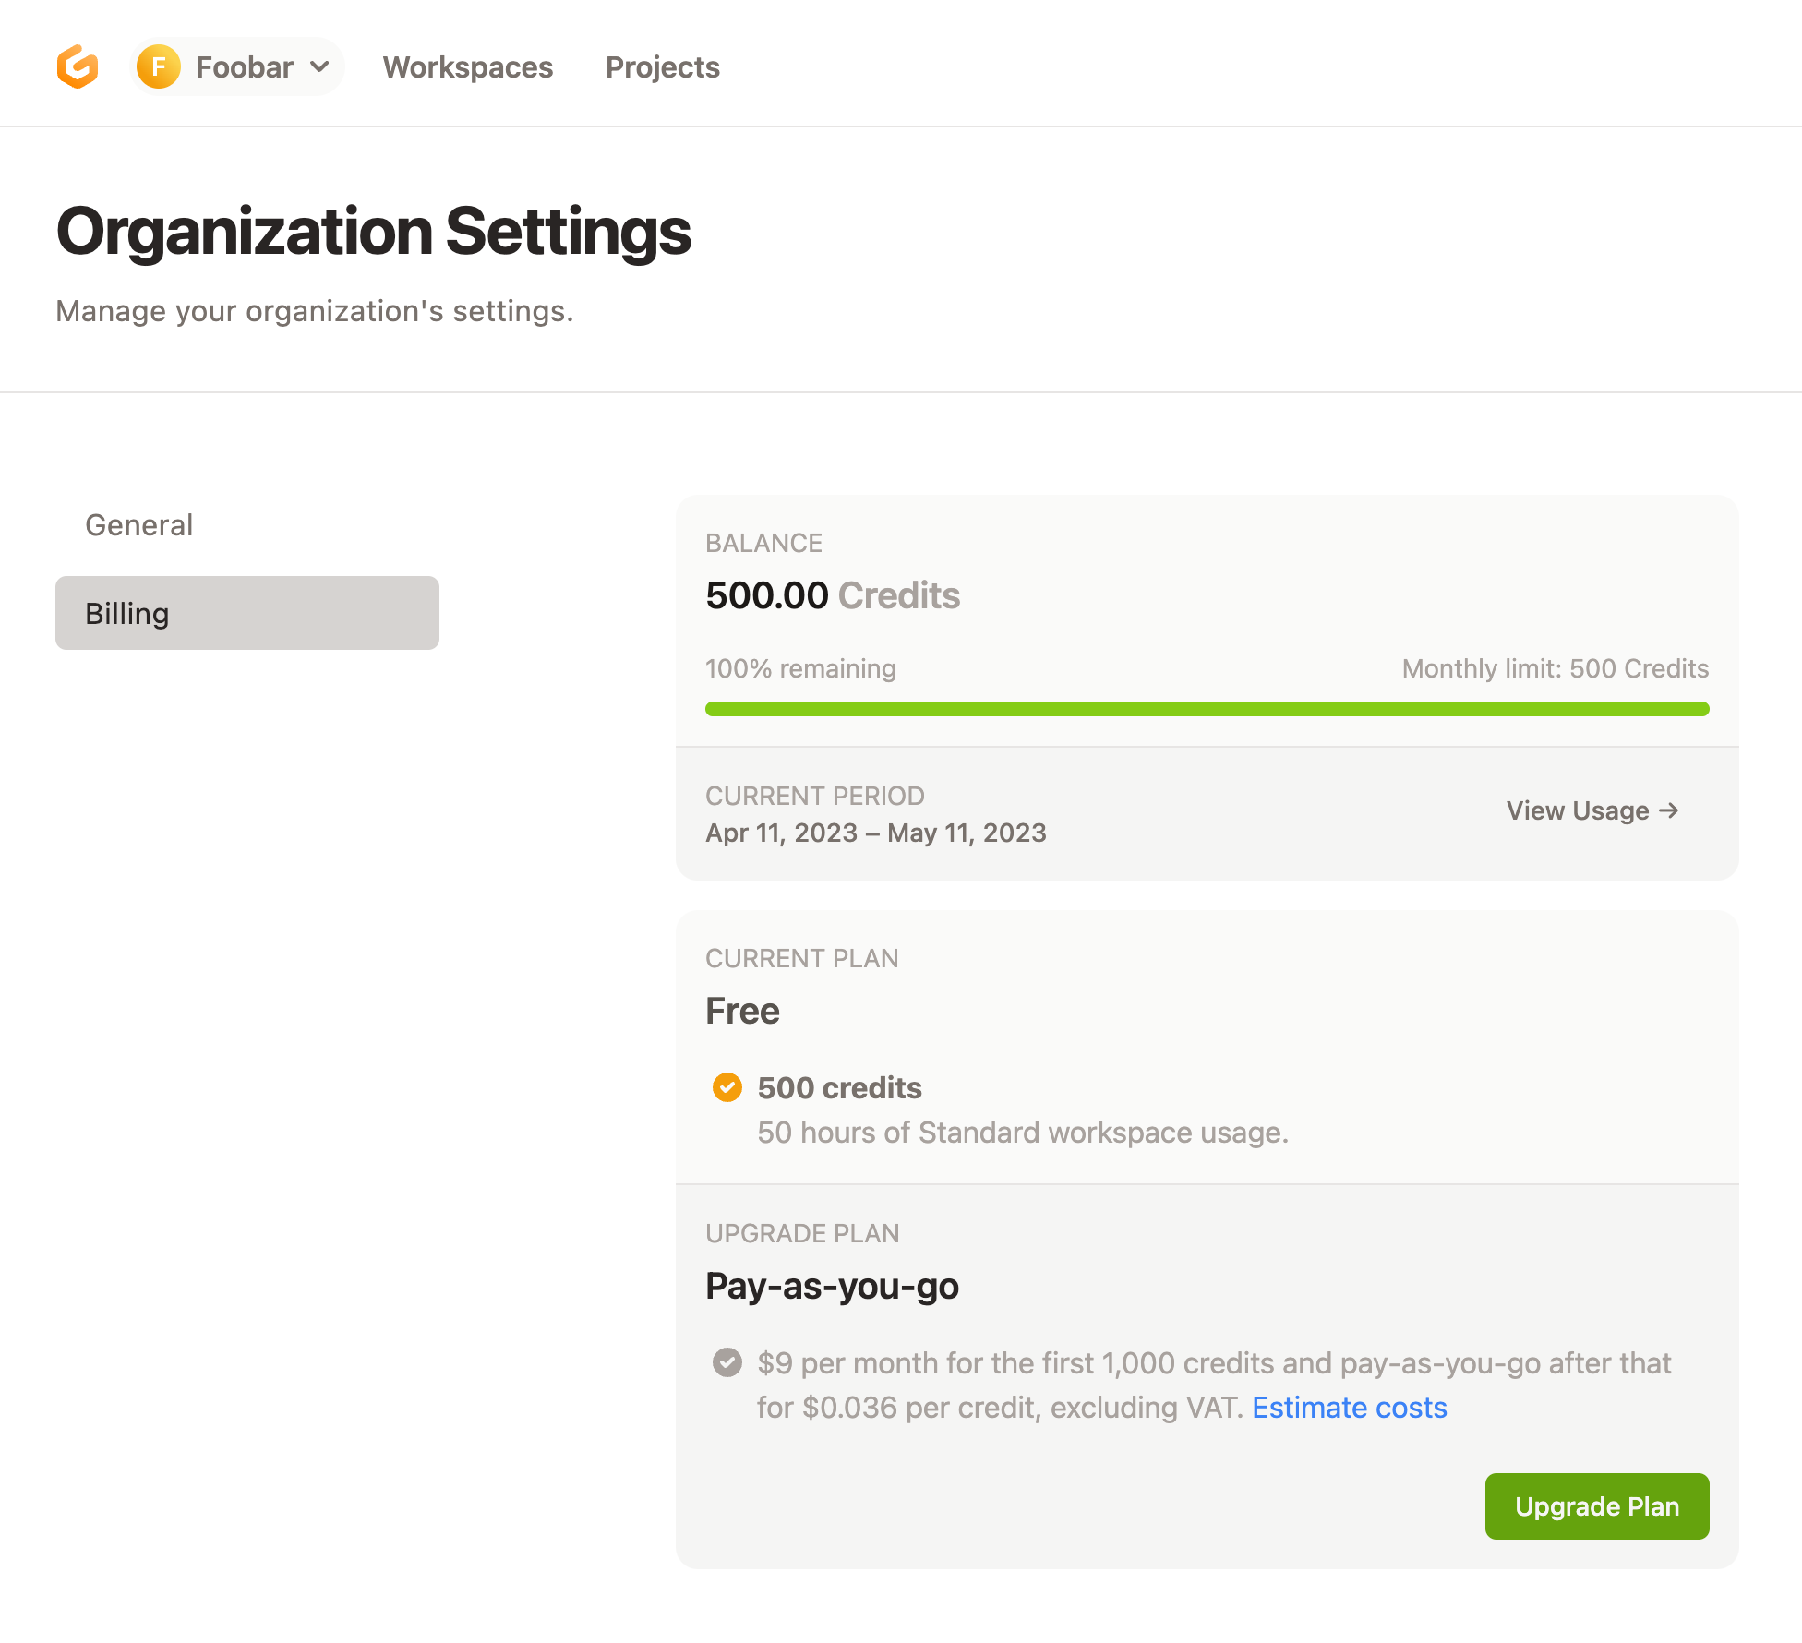Click the Free plan heading
The image size is (1802, 1643).
(x=742, y=1011)
